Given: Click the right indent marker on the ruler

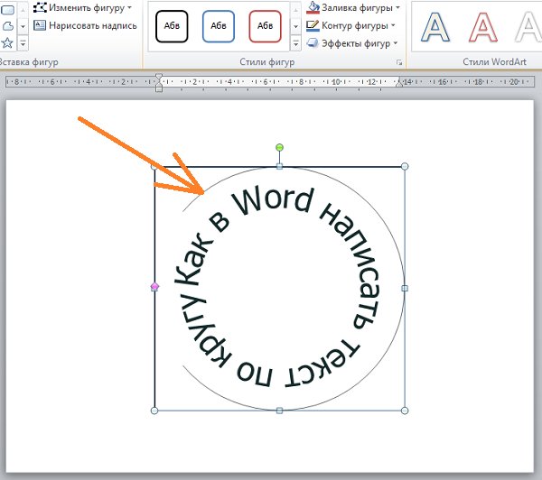Looking at the screenshot, I should click(398, 83).
